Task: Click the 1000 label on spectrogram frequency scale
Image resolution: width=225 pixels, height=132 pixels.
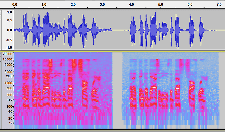Action: pyautogui.click(x=8, y=83)
